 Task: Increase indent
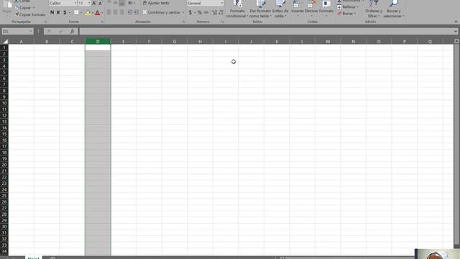click(136, 12)
